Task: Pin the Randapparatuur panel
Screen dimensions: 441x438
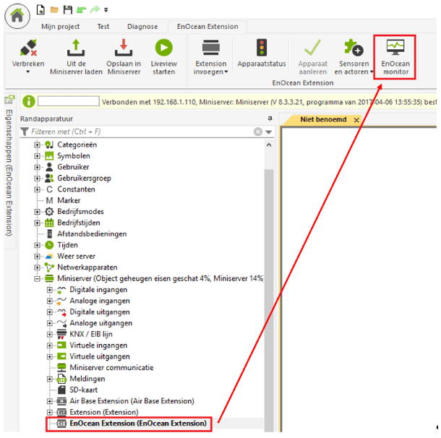Action: 269,118
